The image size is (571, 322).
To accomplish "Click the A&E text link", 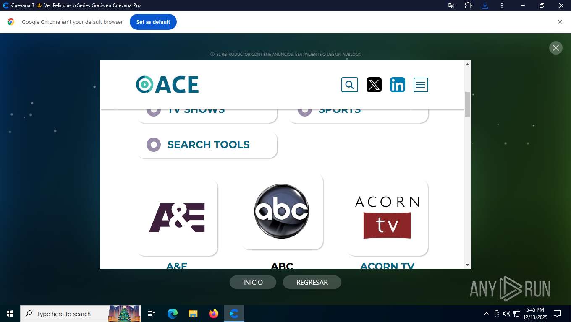I will coord(177,265).
